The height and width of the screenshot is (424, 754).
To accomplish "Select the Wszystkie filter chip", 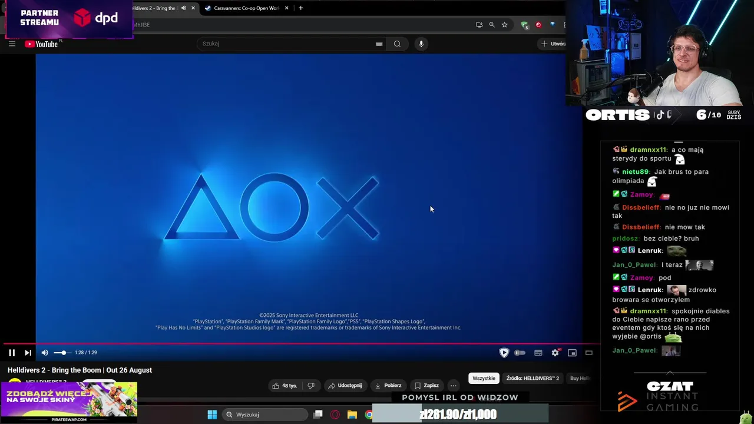I will point(484,378).
